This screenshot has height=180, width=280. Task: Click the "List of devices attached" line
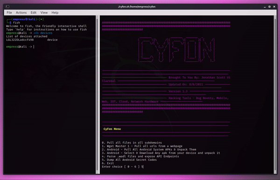tap(27, 36)
